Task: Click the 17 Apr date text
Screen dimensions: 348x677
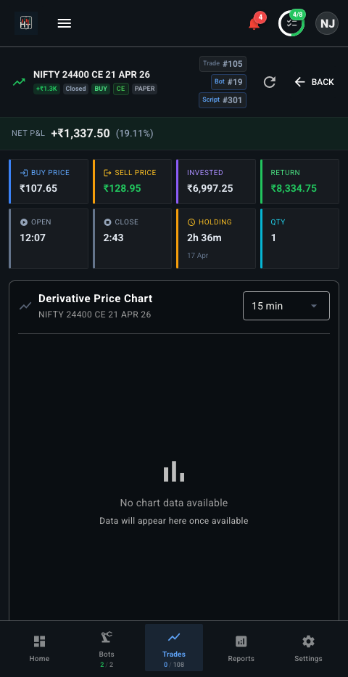Action: click(197, 255)
